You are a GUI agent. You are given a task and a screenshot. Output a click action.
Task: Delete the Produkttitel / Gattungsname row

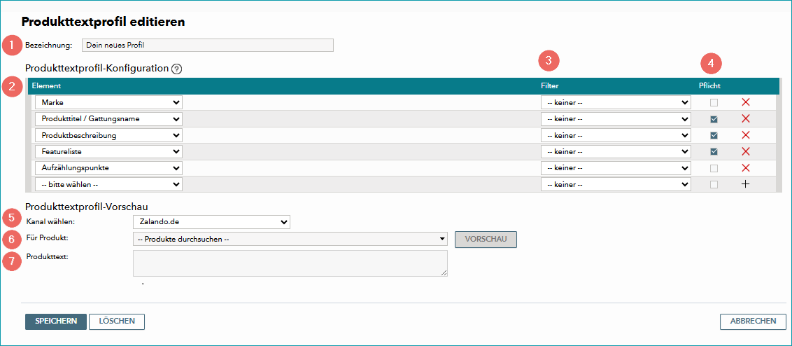click(746, 119)
